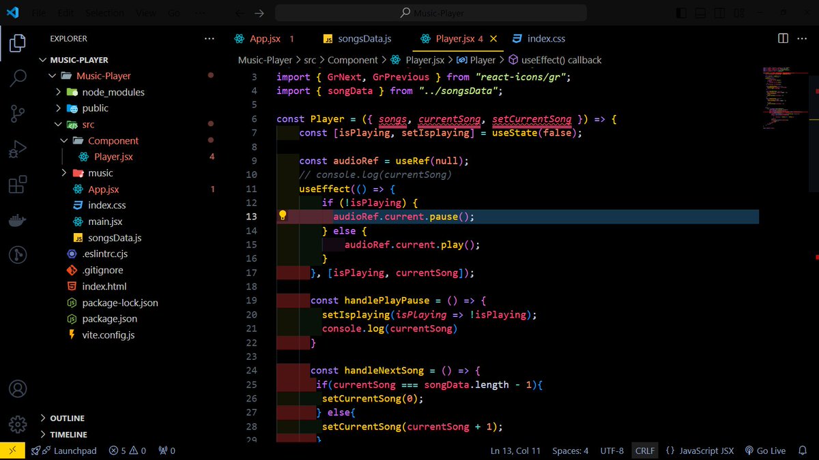Open index.html in the explorer

104,286
